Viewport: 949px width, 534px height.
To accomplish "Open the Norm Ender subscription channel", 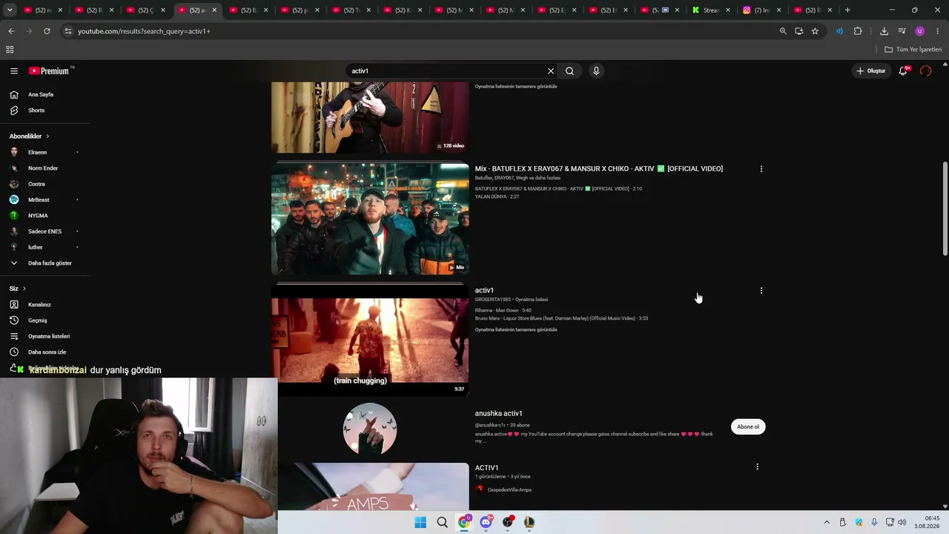I will (44, 168).
